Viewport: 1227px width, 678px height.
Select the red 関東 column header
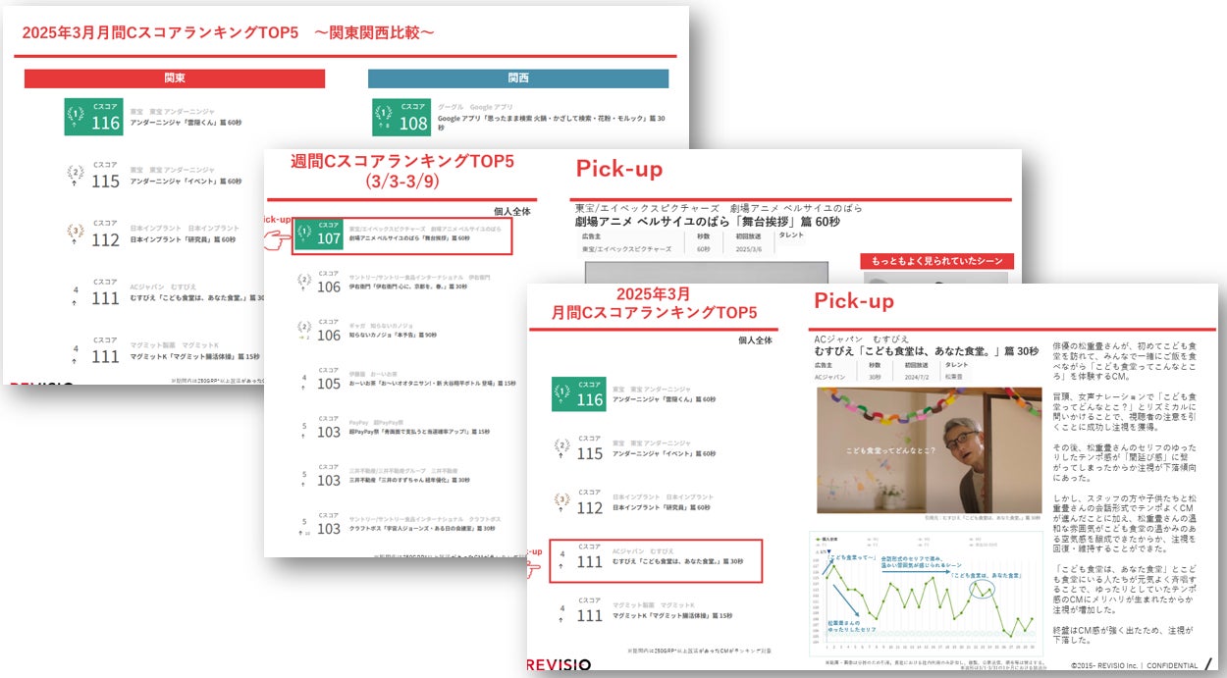[175, 78]
